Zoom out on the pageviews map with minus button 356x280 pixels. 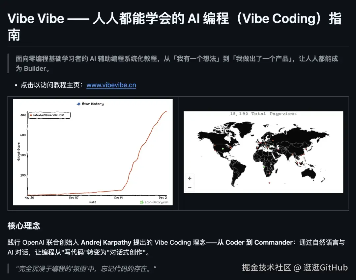pyautogui.click(x=190, y=187)
